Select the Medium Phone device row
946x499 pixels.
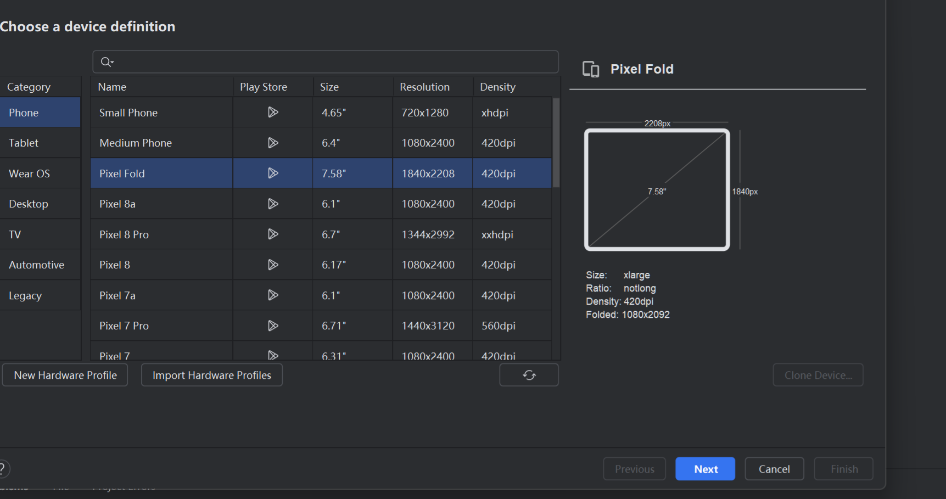click(321, 143)
